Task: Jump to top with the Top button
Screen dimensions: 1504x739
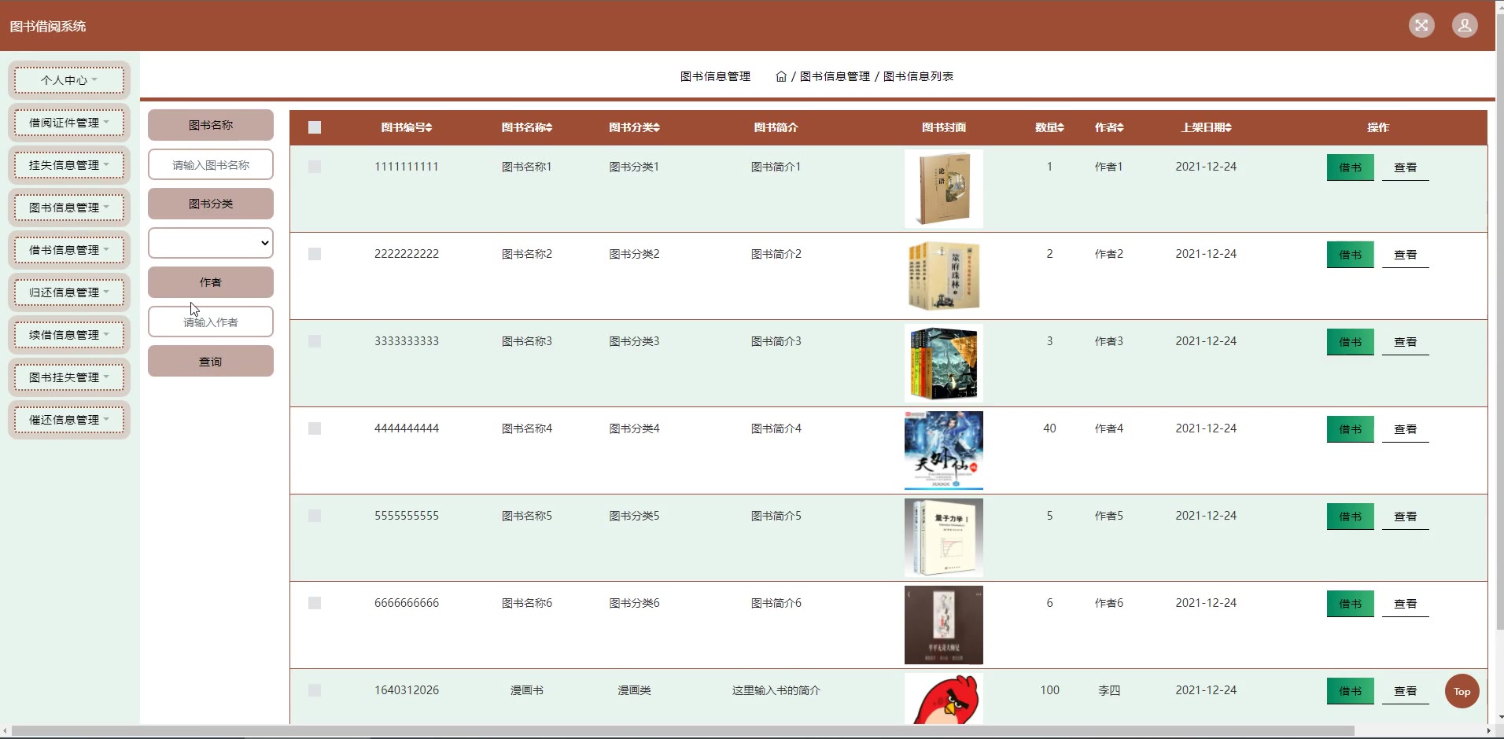Action: click(x=1462, y=692)
